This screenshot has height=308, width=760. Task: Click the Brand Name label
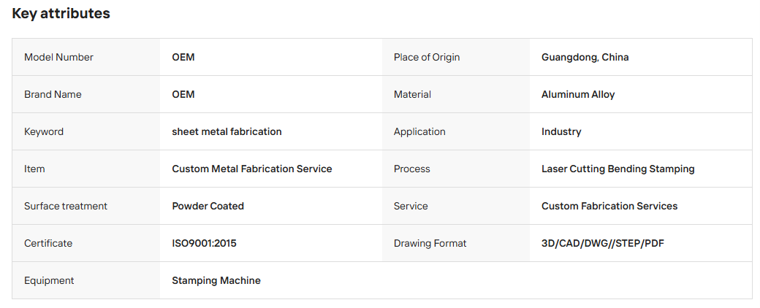point(53,94)
